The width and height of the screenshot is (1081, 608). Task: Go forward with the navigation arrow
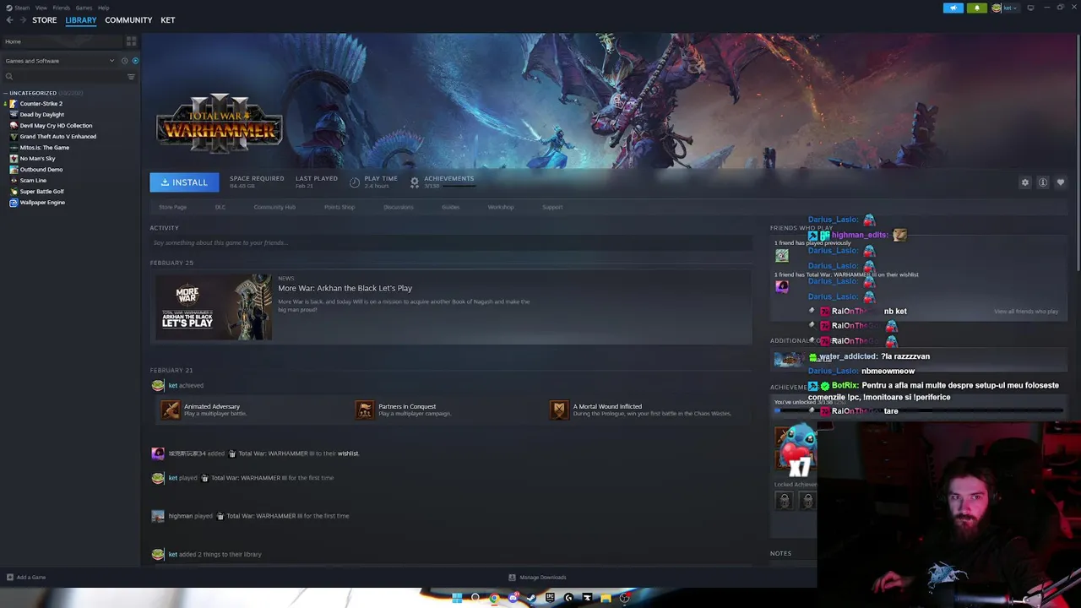[22, 20]
